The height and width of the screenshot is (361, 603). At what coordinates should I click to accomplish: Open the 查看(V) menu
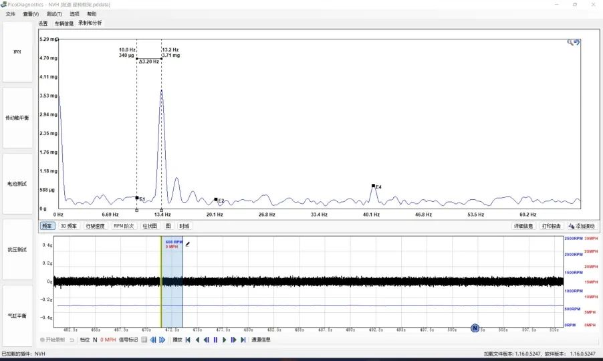(x=31, y=14)
